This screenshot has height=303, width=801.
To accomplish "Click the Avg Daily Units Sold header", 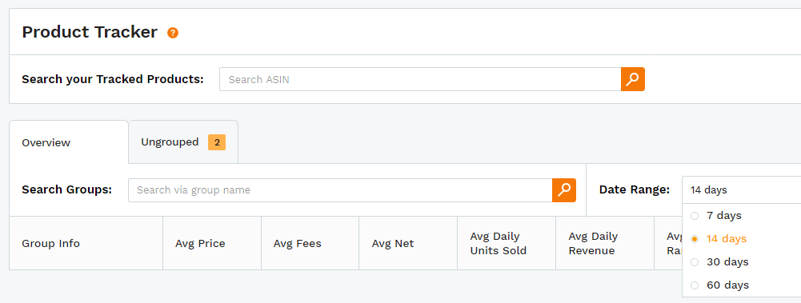I will [507, 243].
